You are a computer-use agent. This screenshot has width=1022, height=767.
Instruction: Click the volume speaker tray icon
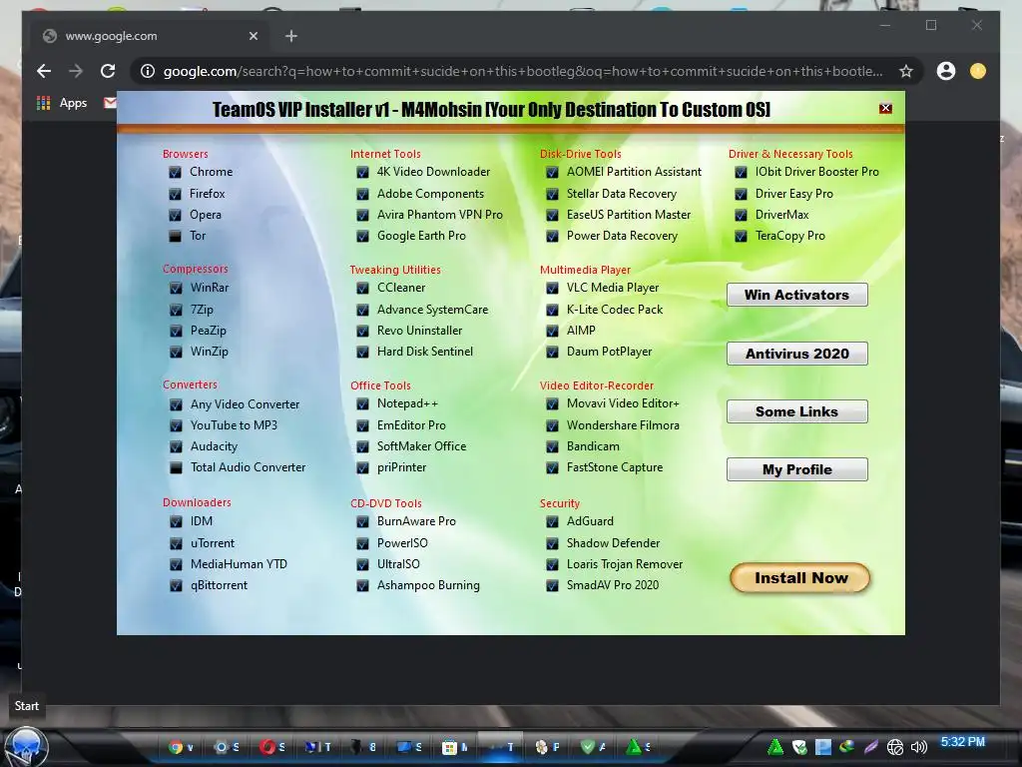919,747
